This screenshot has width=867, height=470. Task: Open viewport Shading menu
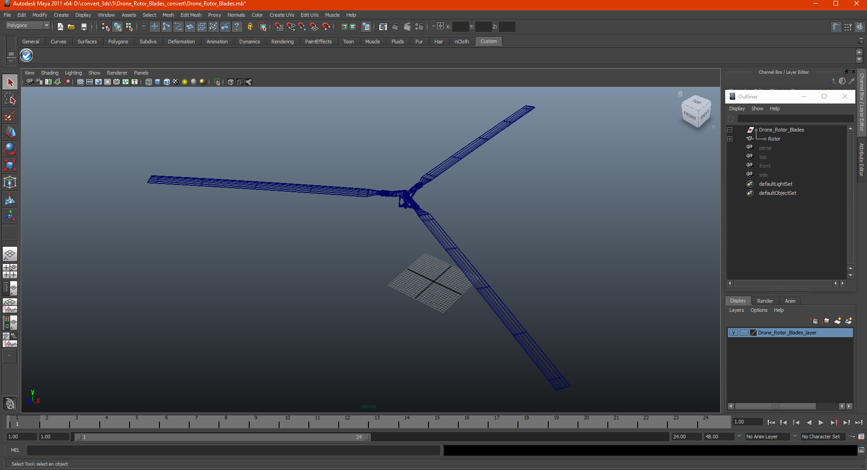50,73
